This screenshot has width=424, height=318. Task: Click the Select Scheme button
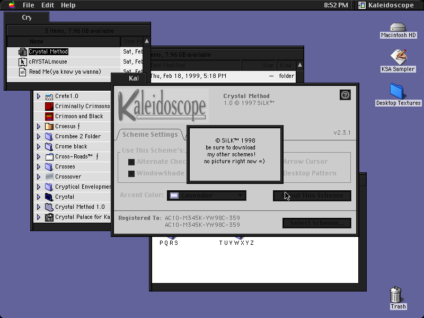pos(317,223)
